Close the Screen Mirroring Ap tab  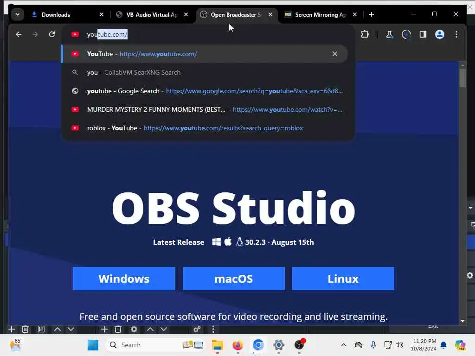[x=355, y=14]
